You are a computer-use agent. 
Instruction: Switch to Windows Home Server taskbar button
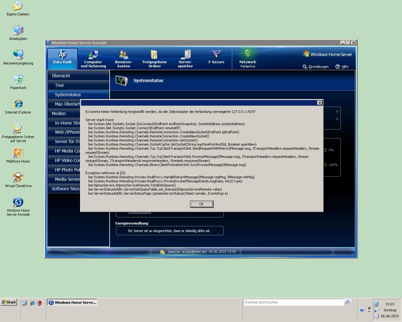72,303
